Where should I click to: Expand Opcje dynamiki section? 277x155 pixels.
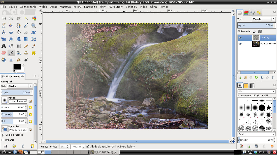click(x=3, y=135)
